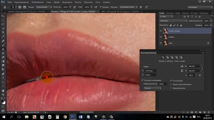Select the Eraser tool
This screenshot has height=120, width=214.
(x=3, y=57)
